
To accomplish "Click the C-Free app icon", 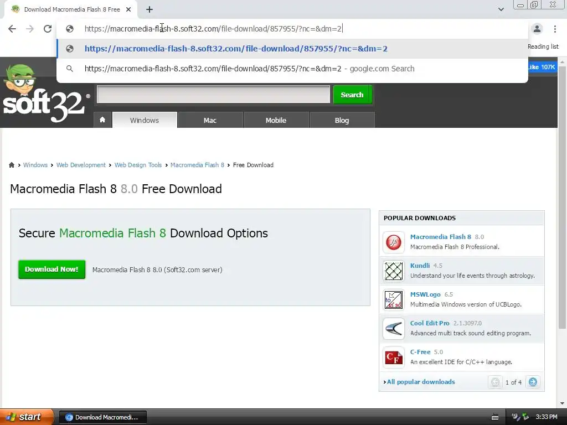I will 394,357.
